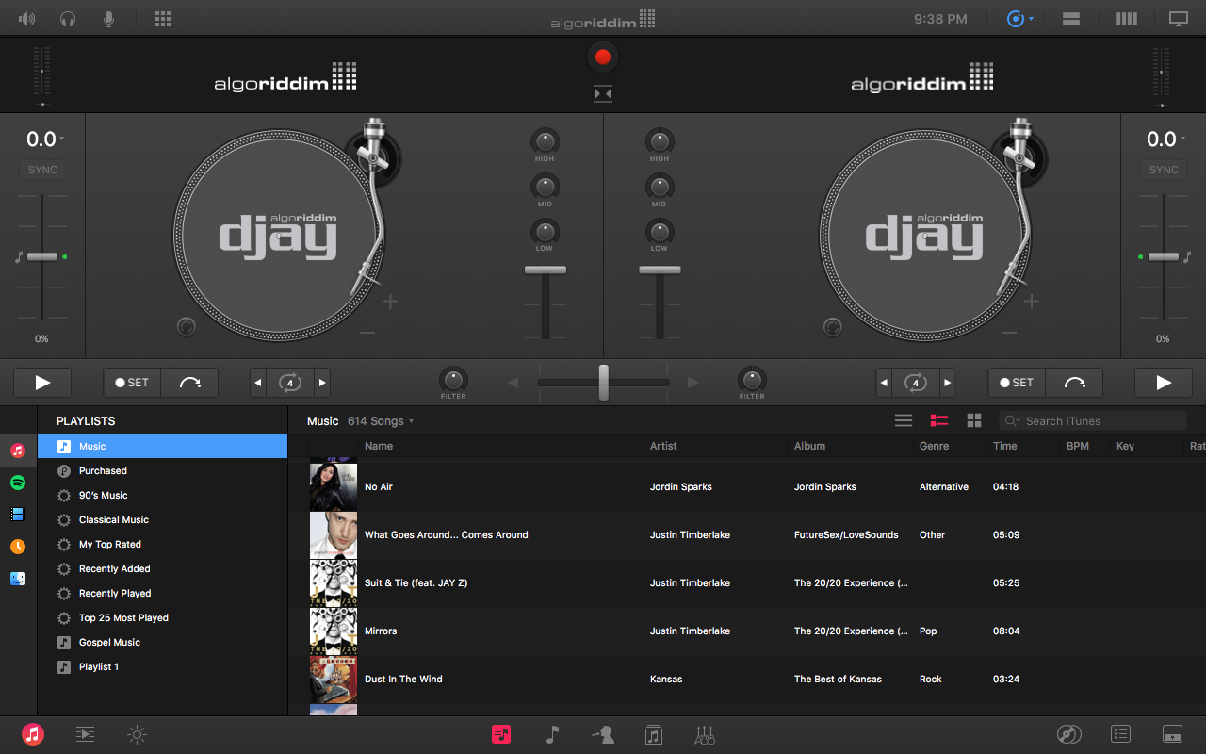1206x754 pixels.
Task: Increase left deck loop length
Action: pos(322,383)
